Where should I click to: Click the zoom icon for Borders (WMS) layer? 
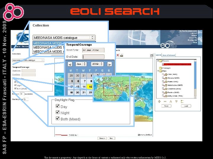coord(163,92)
